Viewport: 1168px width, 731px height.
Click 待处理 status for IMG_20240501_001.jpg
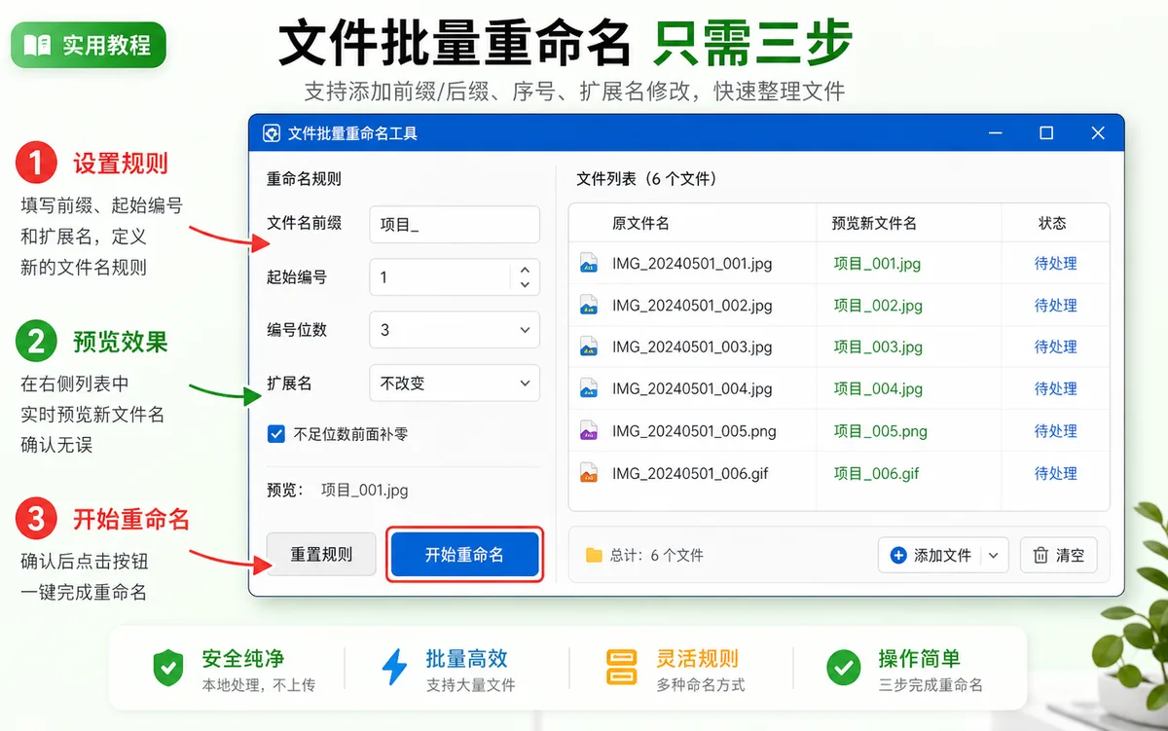pyautogui.click(x=1055, y=264)
